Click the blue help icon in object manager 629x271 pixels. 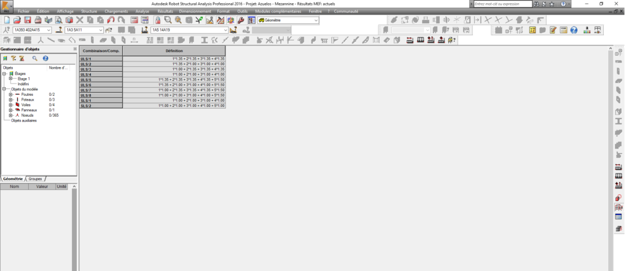(x=45, y=58)
